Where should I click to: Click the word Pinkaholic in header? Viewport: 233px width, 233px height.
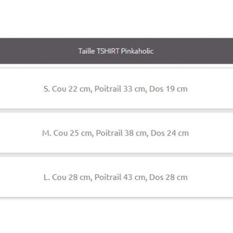click(x=137, y=51)
